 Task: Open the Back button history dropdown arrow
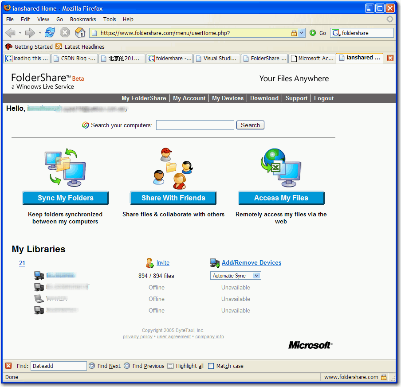(20, 33)
